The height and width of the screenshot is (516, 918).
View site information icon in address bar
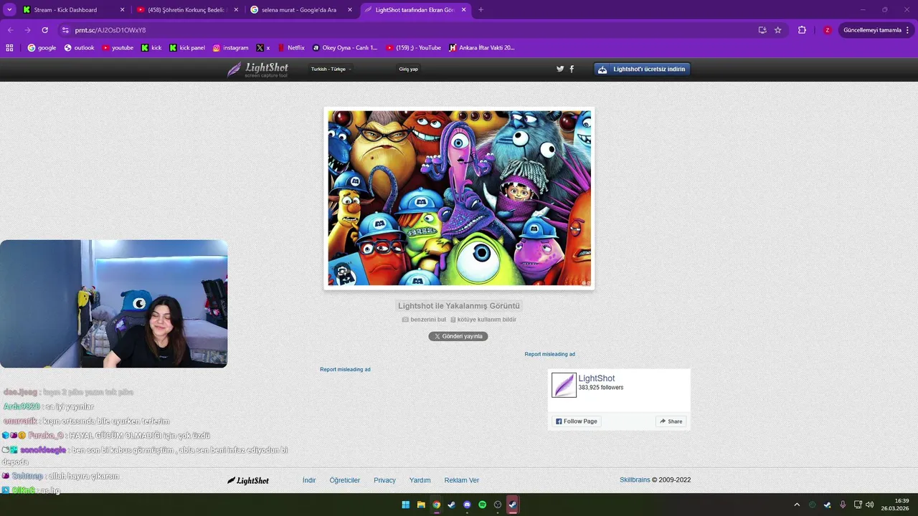click(65, 30)
